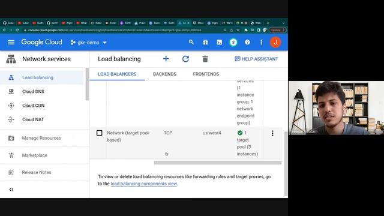Viewport: 384px width, 216px height.
Task: Open a new browser tab with plus
Action: click(268, 23)
